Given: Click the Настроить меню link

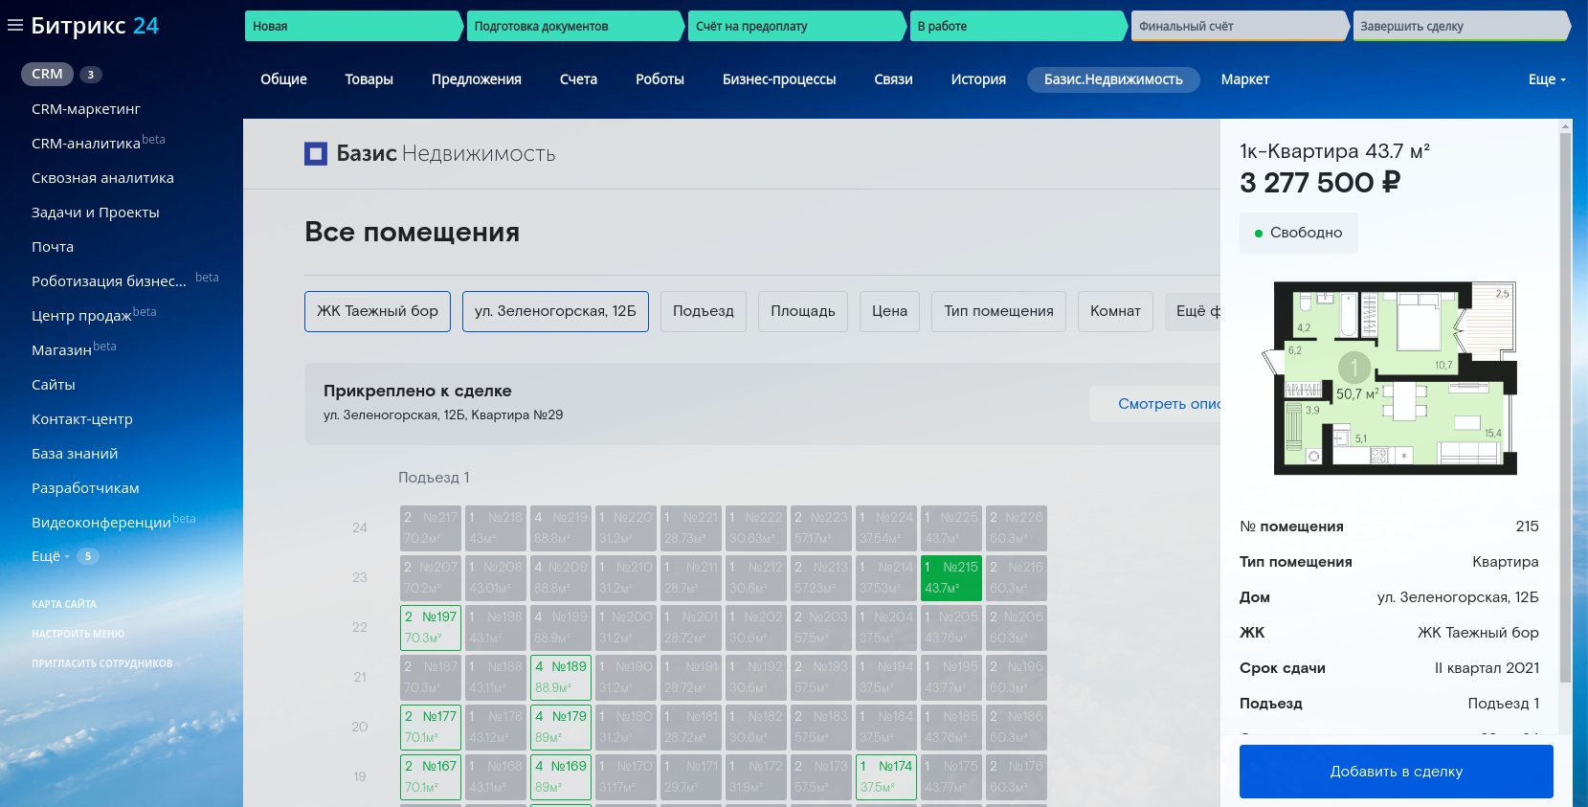Looking at the screenshot, I should point(78,634).
